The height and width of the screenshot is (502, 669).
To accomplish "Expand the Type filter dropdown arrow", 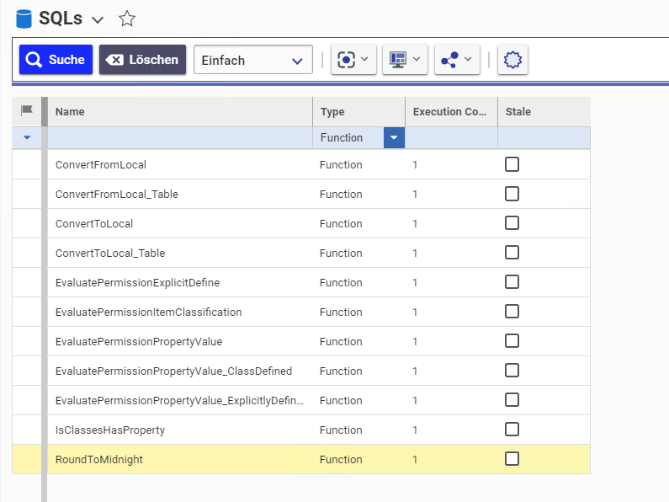I will (394, 137).
